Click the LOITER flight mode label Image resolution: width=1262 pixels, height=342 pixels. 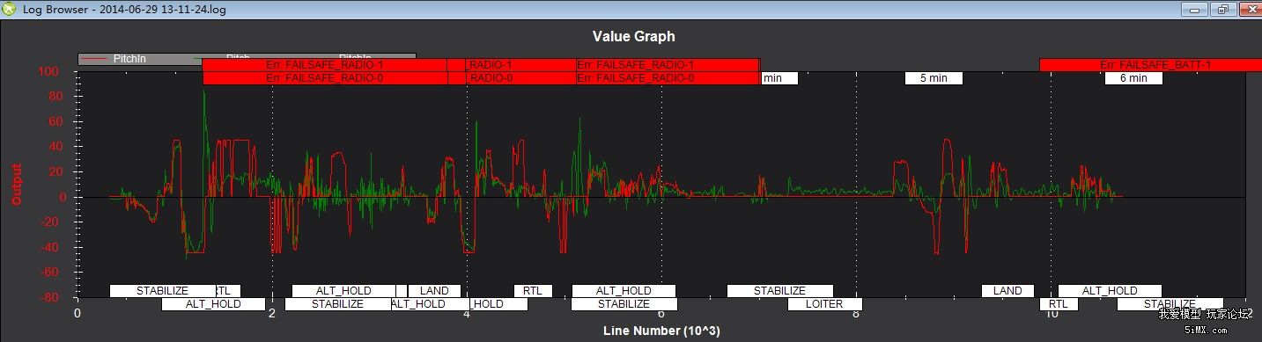pos(824,304)
